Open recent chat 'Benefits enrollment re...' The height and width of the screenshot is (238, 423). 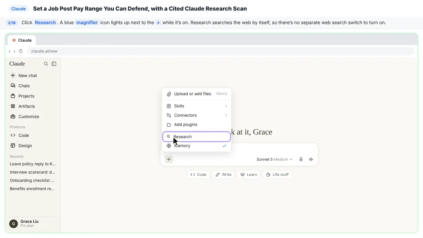(x=33, y=189)
